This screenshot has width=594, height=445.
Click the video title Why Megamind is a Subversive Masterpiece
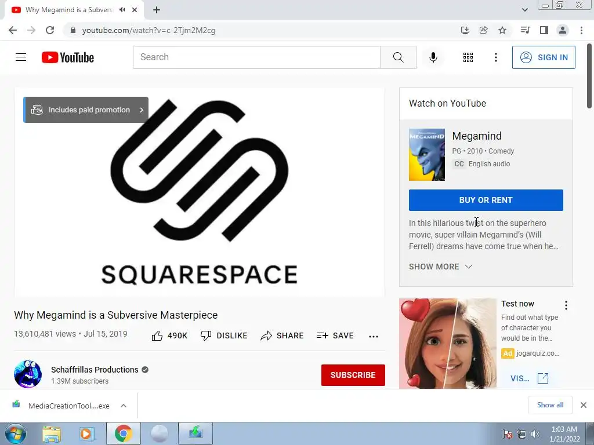click(116, 315)
